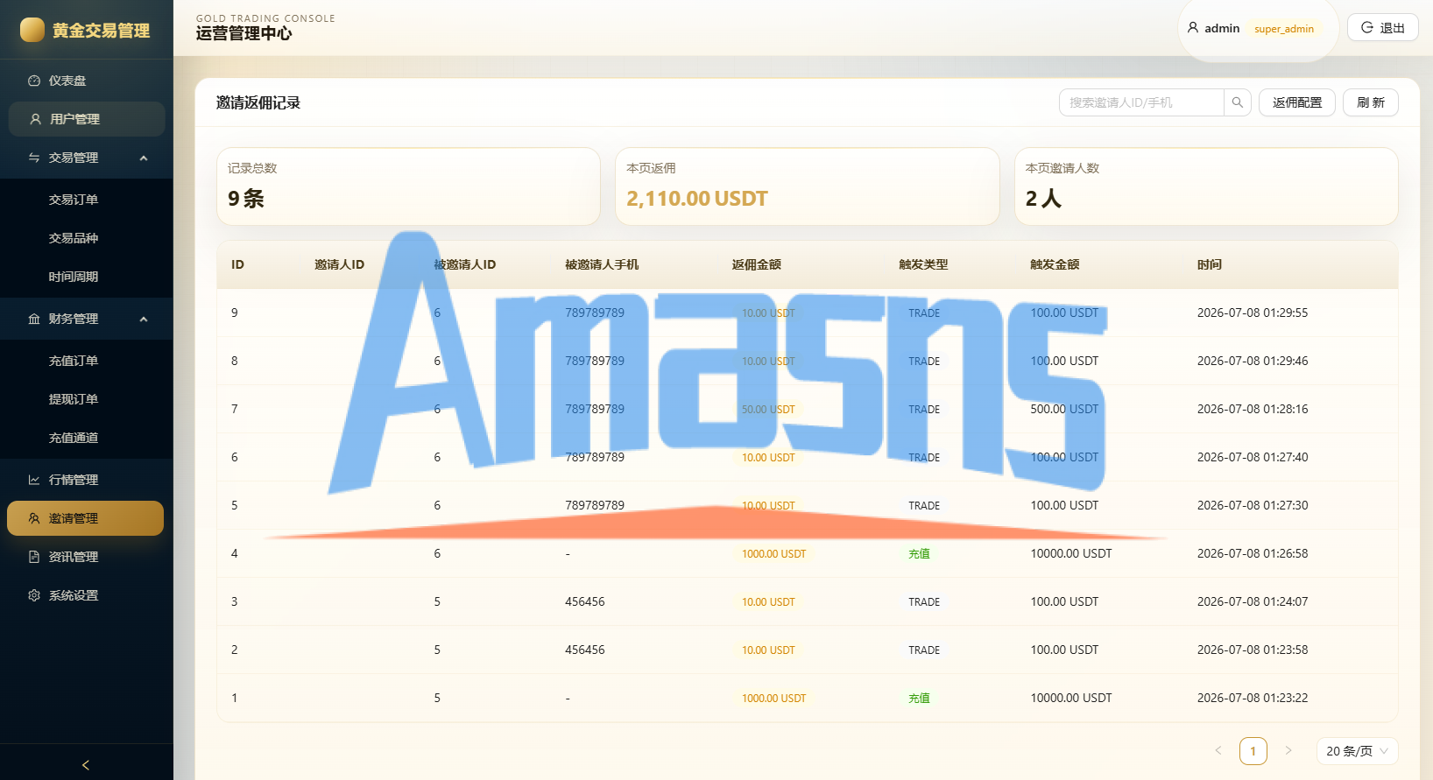Click time 2026-07-08 01:26:58
Screen dimensions: 1433x780
pyautogui.click(x=1253, y=553)
